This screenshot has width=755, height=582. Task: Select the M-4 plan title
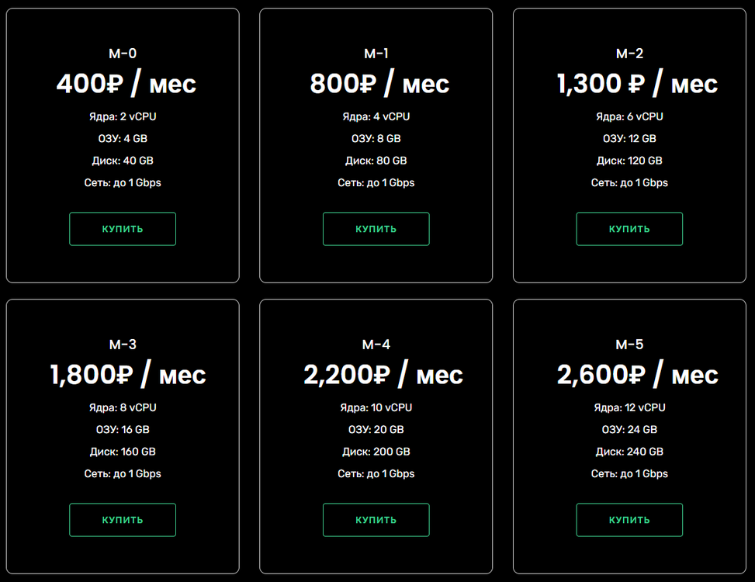coord(376,345)
